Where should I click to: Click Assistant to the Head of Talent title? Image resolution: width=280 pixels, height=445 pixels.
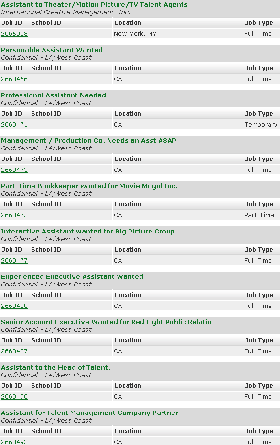point(55,368)
